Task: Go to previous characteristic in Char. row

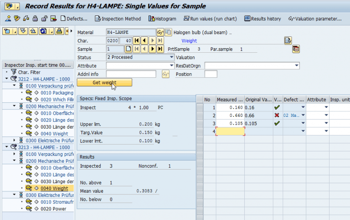Action: pyautogui.click(x=144, y=40)
